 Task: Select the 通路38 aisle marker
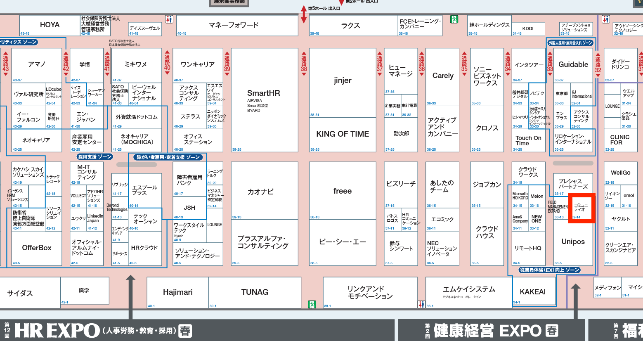(304, 63)
